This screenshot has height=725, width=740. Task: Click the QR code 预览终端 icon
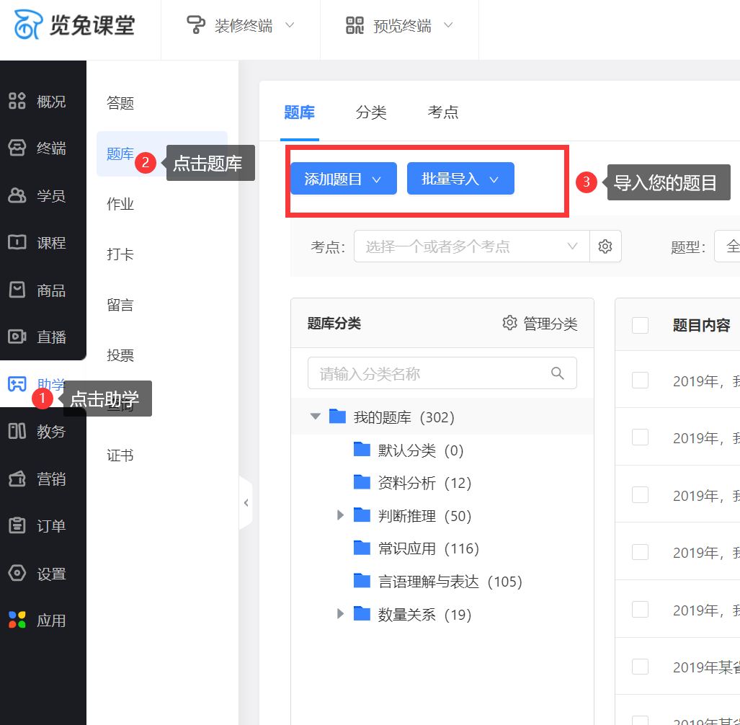[x=355, y=25]
